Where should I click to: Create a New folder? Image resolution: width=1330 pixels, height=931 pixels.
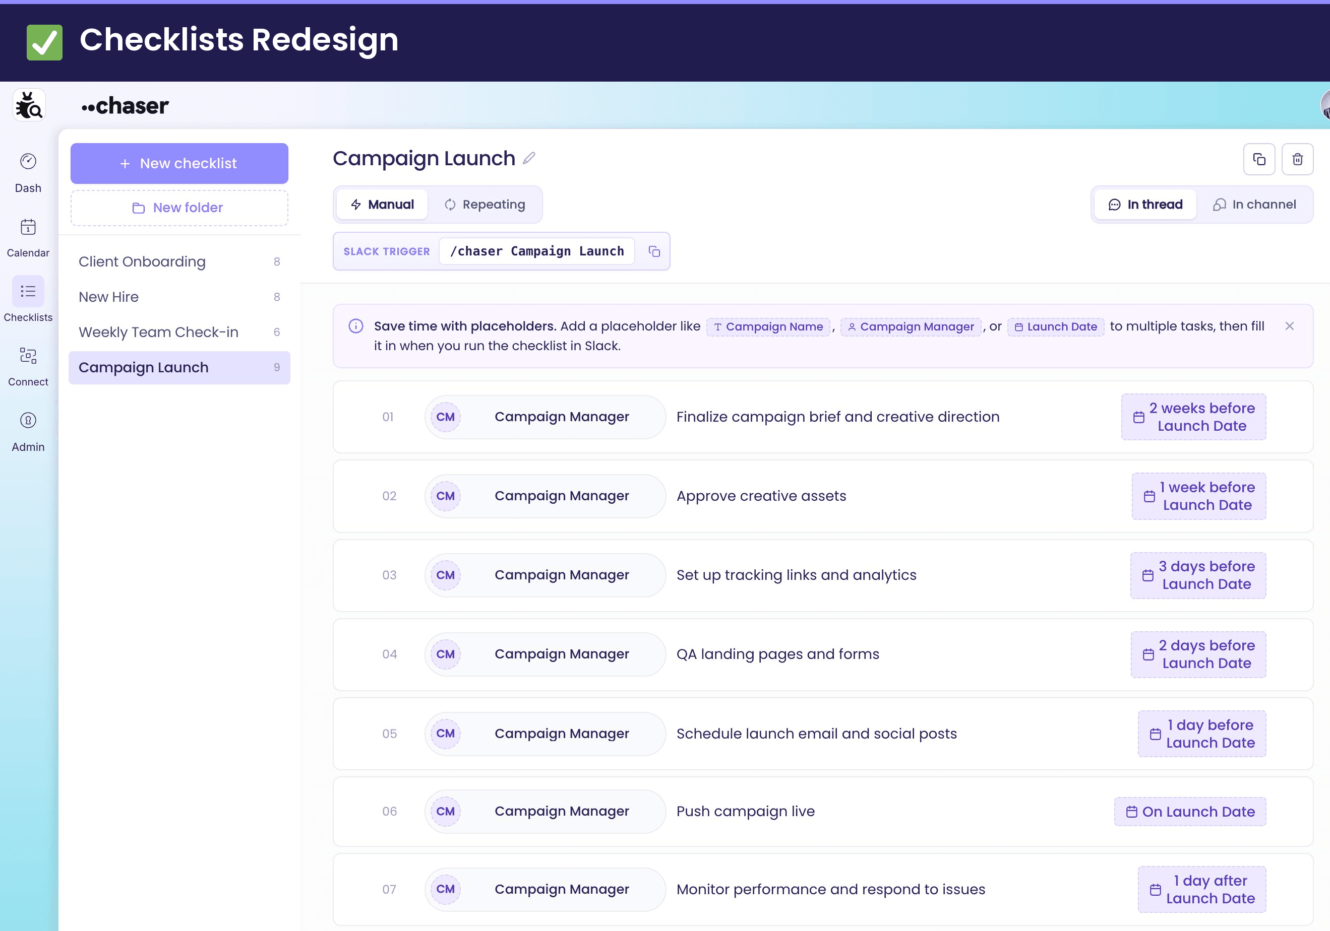click(x=179, y=208)
